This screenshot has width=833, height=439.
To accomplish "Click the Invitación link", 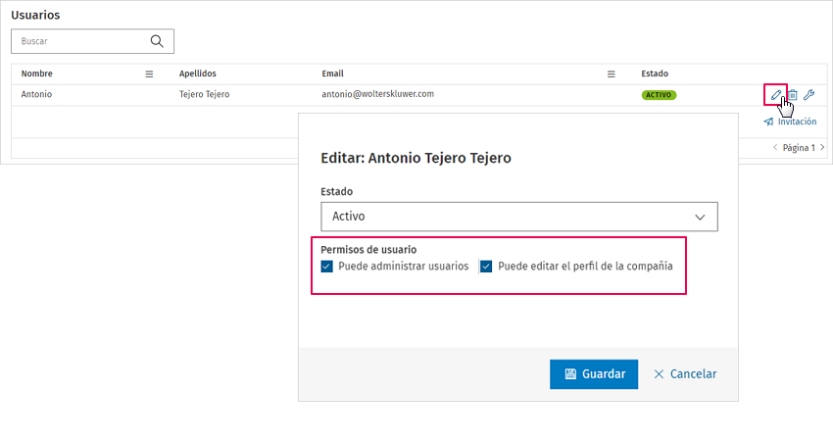I will pyautogui.click(x=790, y=122).
